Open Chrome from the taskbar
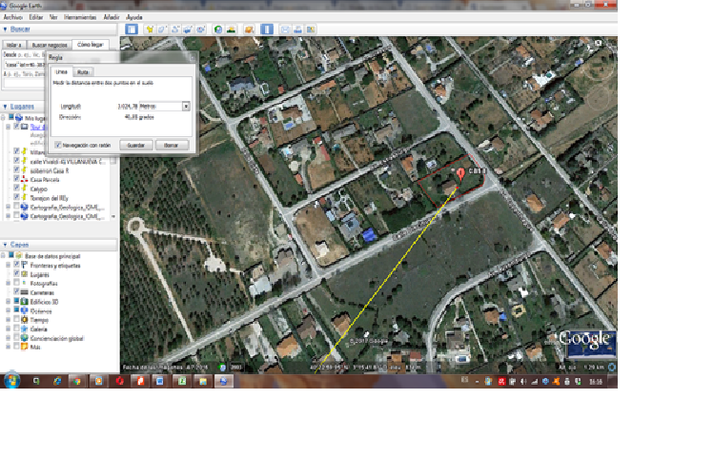The height and width of the screenshot is (459, 714). point(77,381)
